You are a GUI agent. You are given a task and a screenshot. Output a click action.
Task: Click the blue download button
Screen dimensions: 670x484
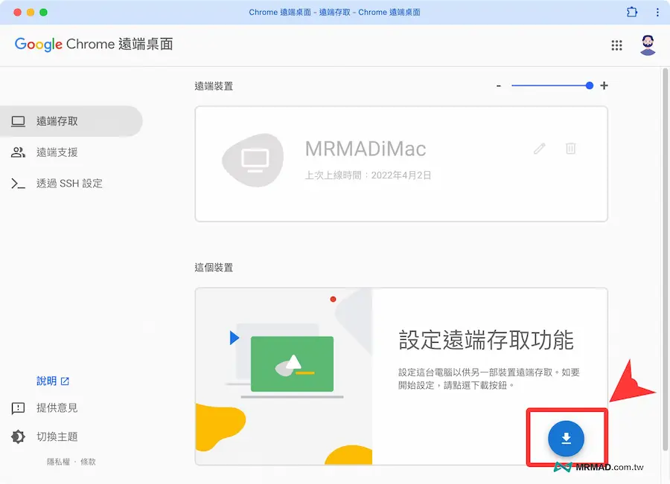click(566, 439)
